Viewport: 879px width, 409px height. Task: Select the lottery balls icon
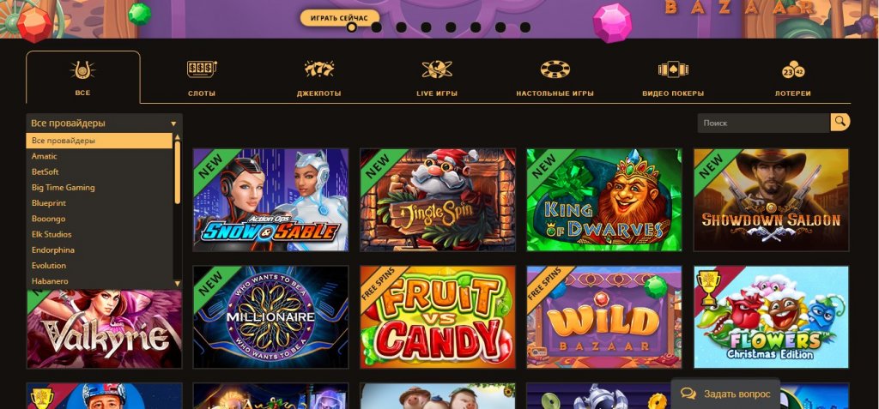(792, 69)
